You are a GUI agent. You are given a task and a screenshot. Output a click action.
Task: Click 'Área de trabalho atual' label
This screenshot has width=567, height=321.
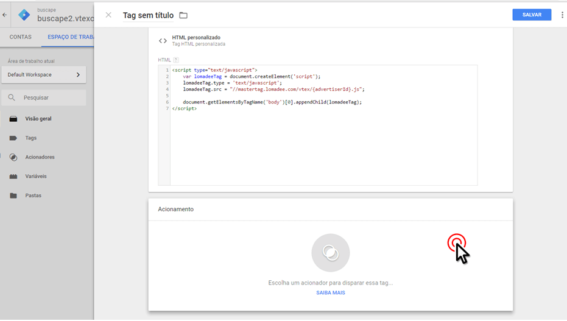coord(31,61)
